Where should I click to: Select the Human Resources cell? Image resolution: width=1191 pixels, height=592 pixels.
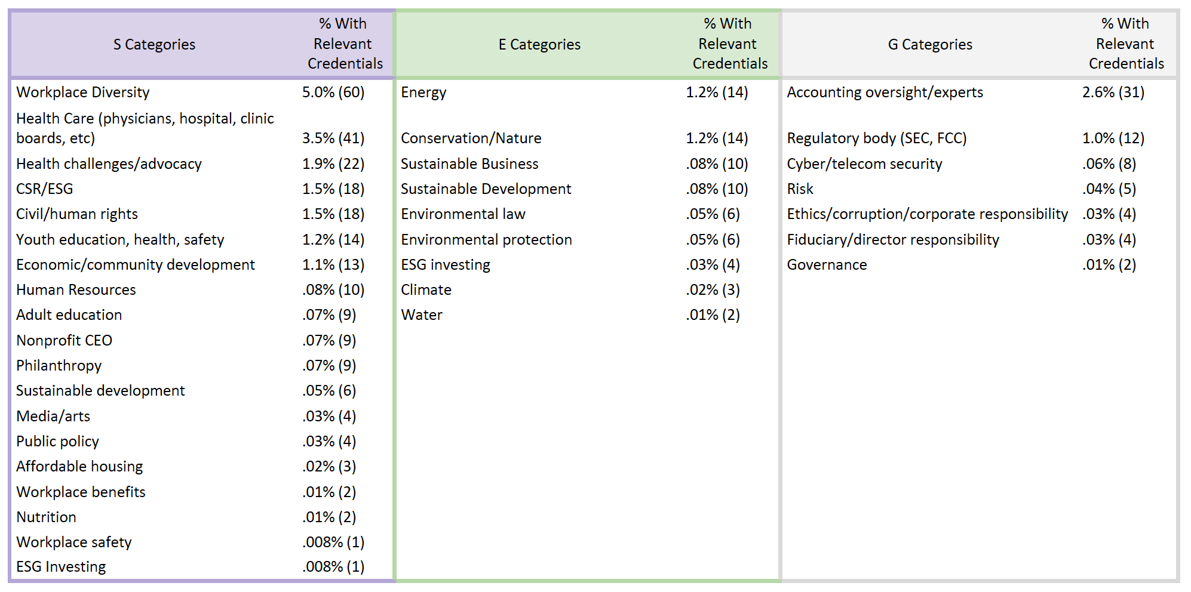[76, 290]
